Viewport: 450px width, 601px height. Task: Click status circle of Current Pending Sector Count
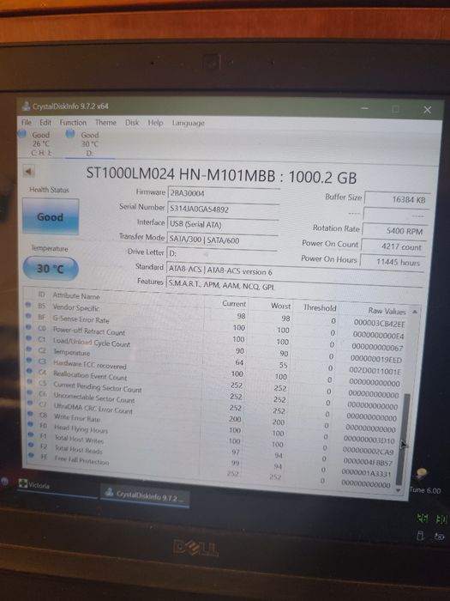pyautogui.click(x=30, y=382)
